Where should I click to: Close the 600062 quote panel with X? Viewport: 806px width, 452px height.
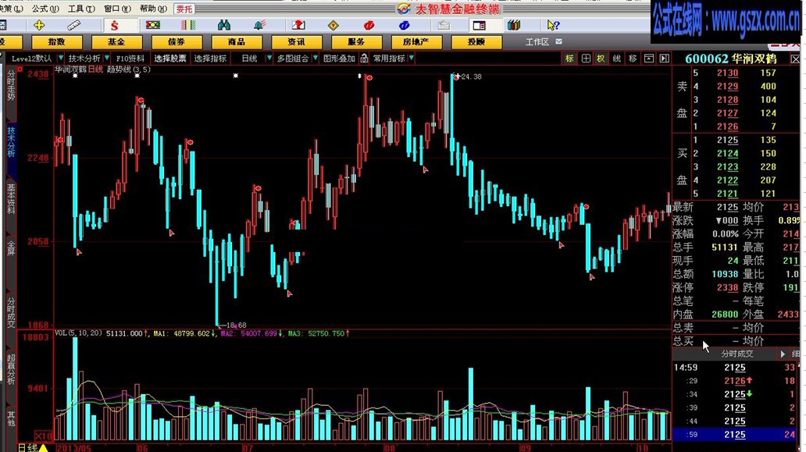click(x=796, y=59)
